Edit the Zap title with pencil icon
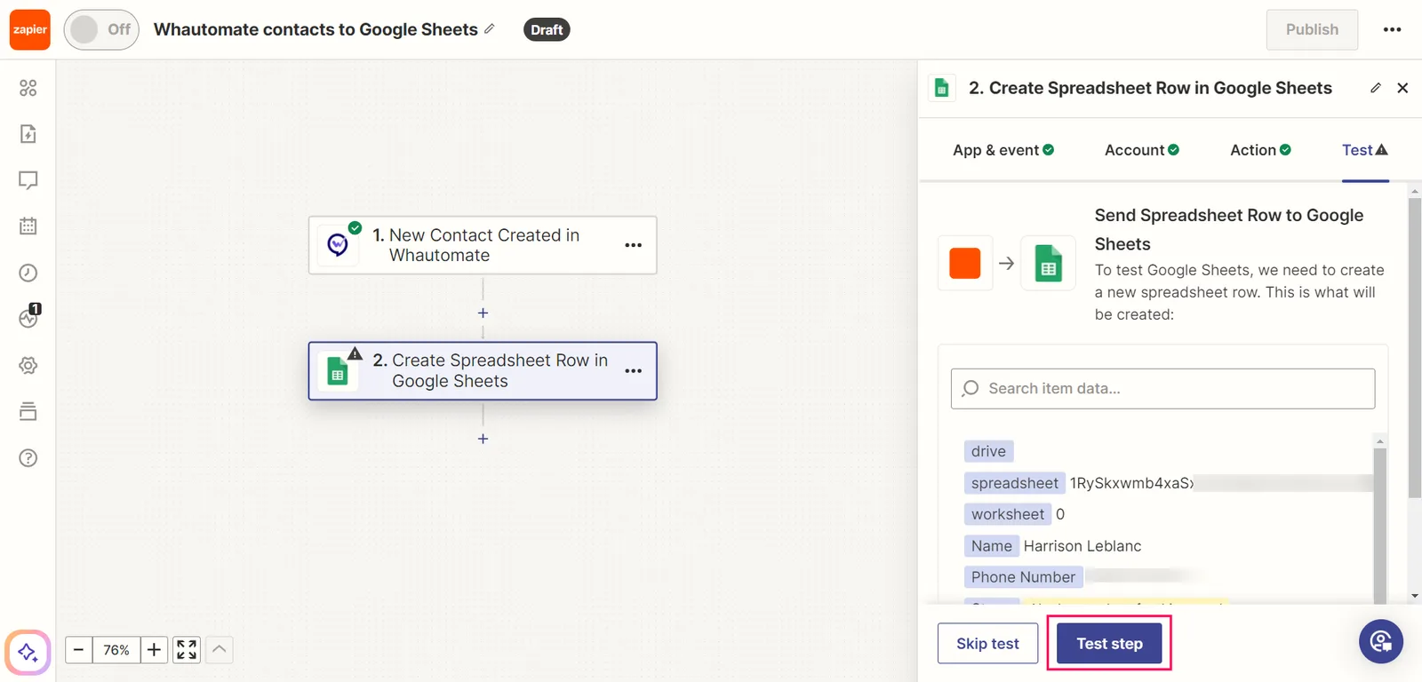 coord(490,28)
